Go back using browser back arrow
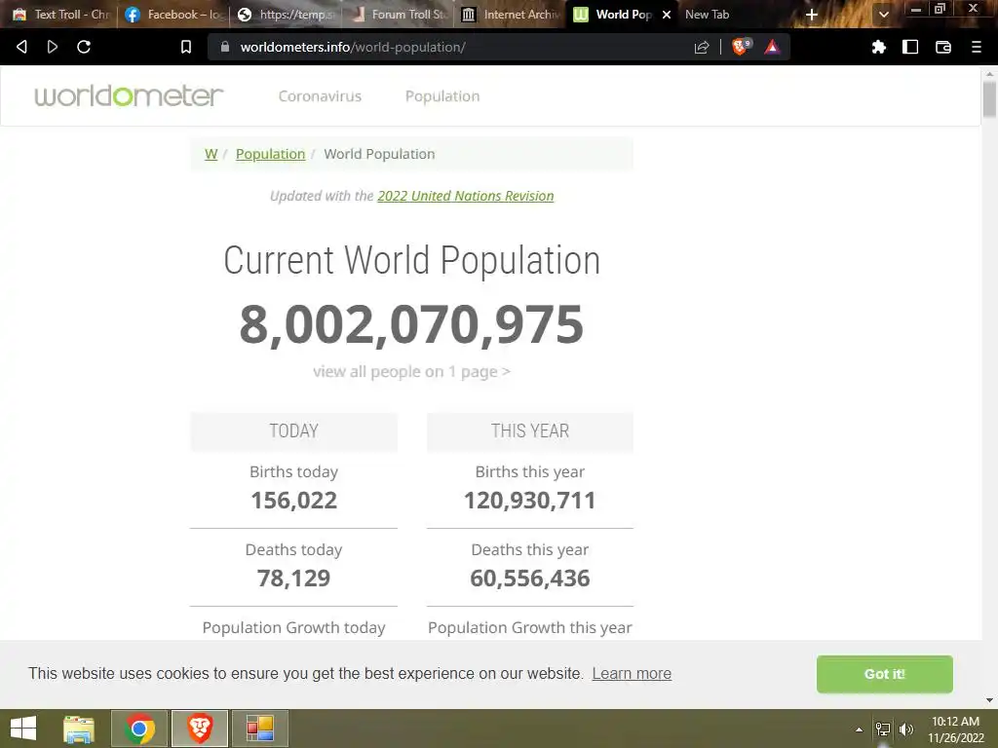Viewport: 998px width, 748px height. tap(21, 47)
